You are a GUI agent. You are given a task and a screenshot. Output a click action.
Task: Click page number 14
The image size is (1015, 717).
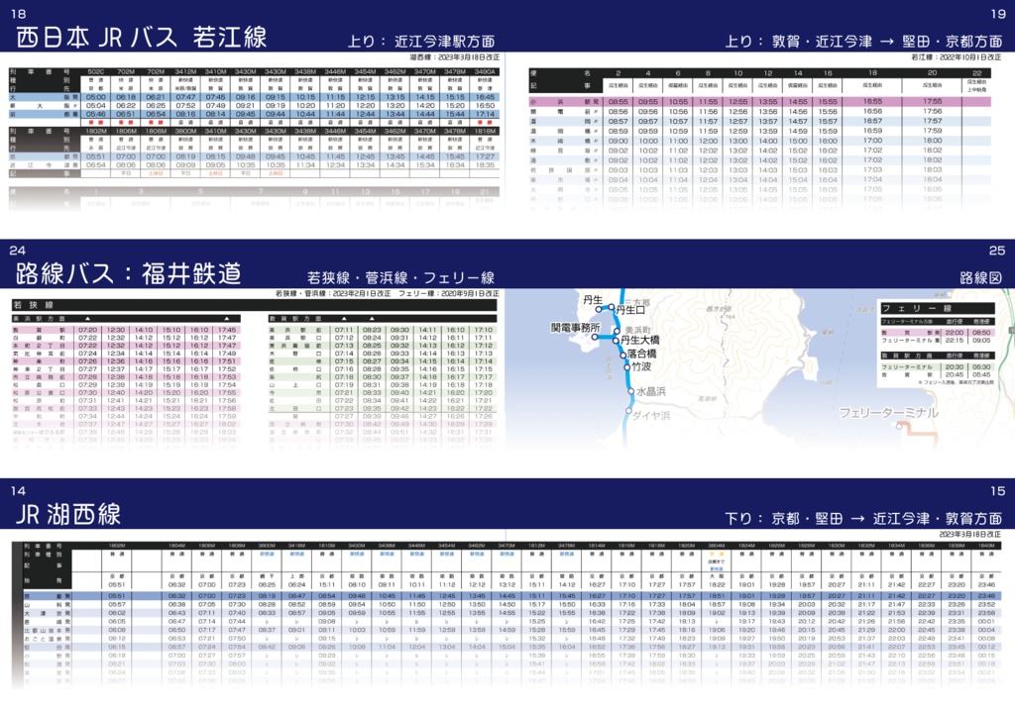point(18,491)
